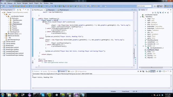Select loadPlayer() in Outline

[153, 50]
